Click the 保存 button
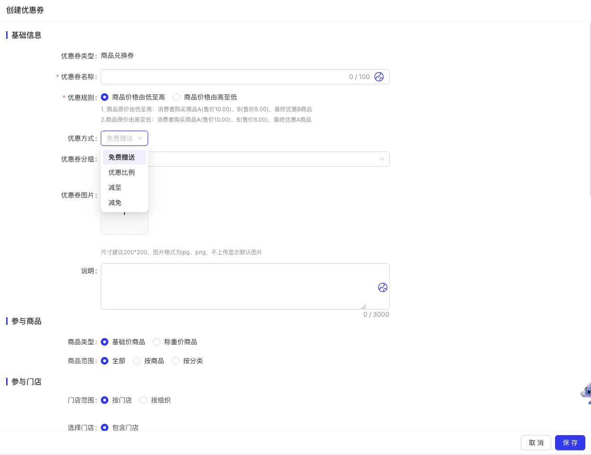The height and width of the screenshot is (455, 591). point(570,443)
